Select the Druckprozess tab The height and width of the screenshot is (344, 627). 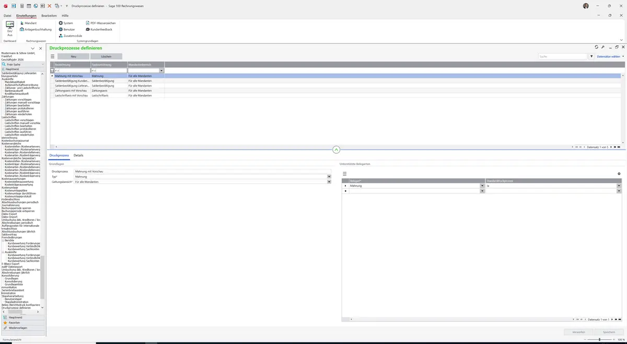click(59, 155)
